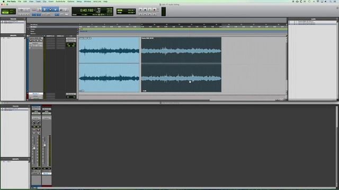Click the main counter time display 0:40.192

tap(86, 10)
